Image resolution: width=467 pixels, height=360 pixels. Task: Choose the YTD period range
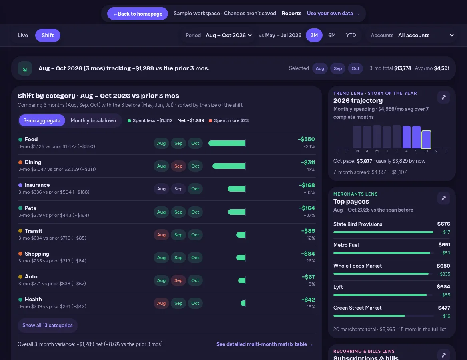pyautogui.click(x=351, y=36)
